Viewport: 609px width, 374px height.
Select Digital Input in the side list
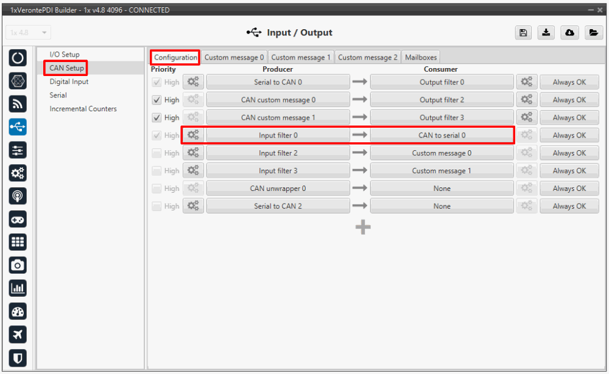[x=69, y=81]
